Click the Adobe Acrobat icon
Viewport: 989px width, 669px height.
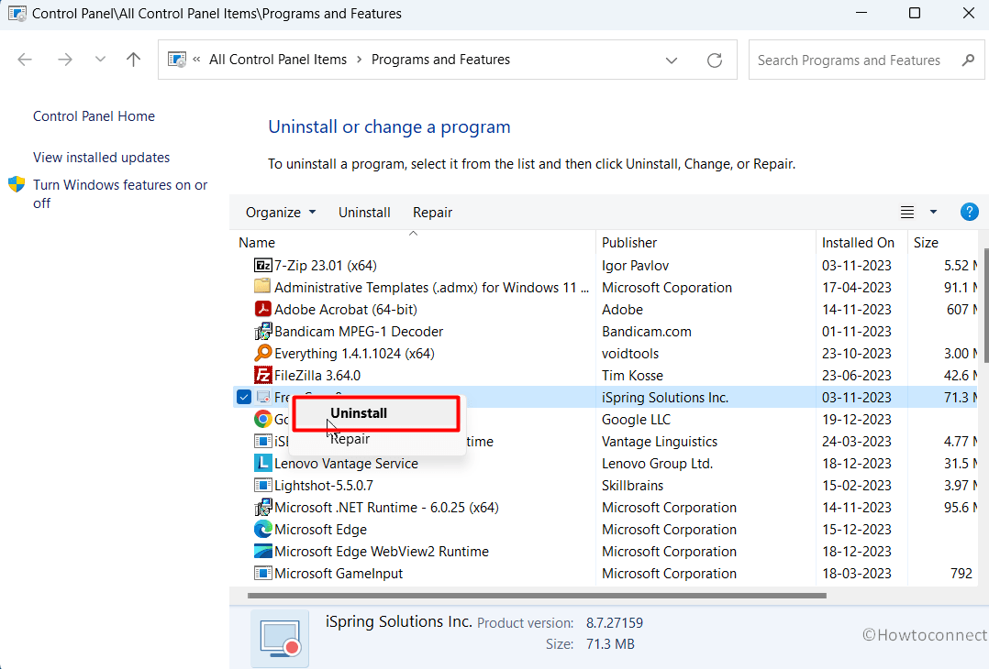pyautogui.click(x=262, y=309)
